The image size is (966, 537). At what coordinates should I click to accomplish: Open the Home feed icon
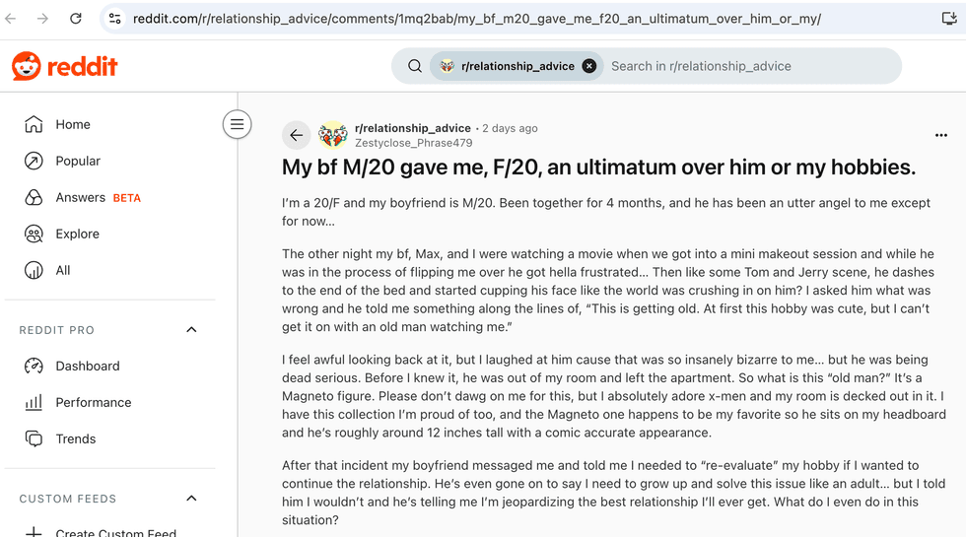pyautogui.click(x=34, y=124)
